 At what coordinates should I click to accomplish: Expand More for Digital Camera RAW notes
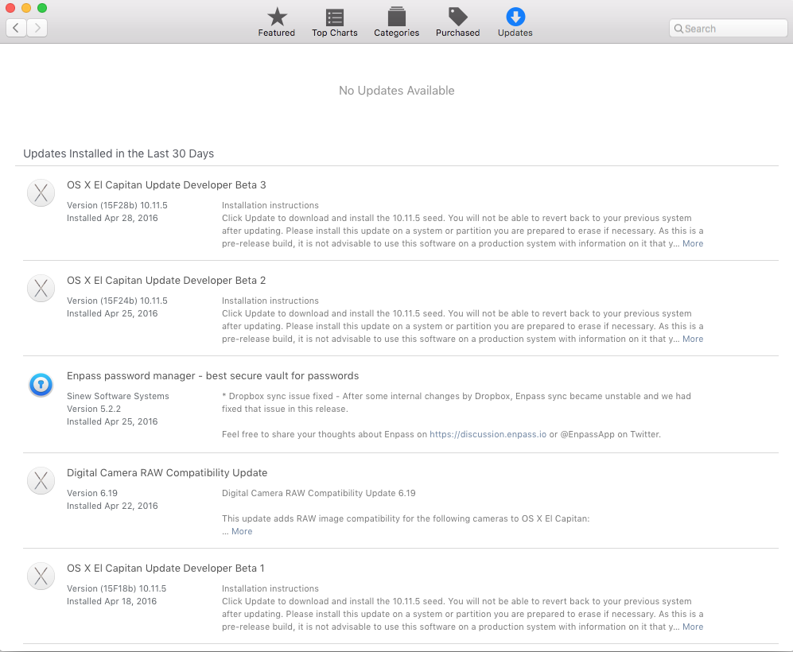coord(242,532)
